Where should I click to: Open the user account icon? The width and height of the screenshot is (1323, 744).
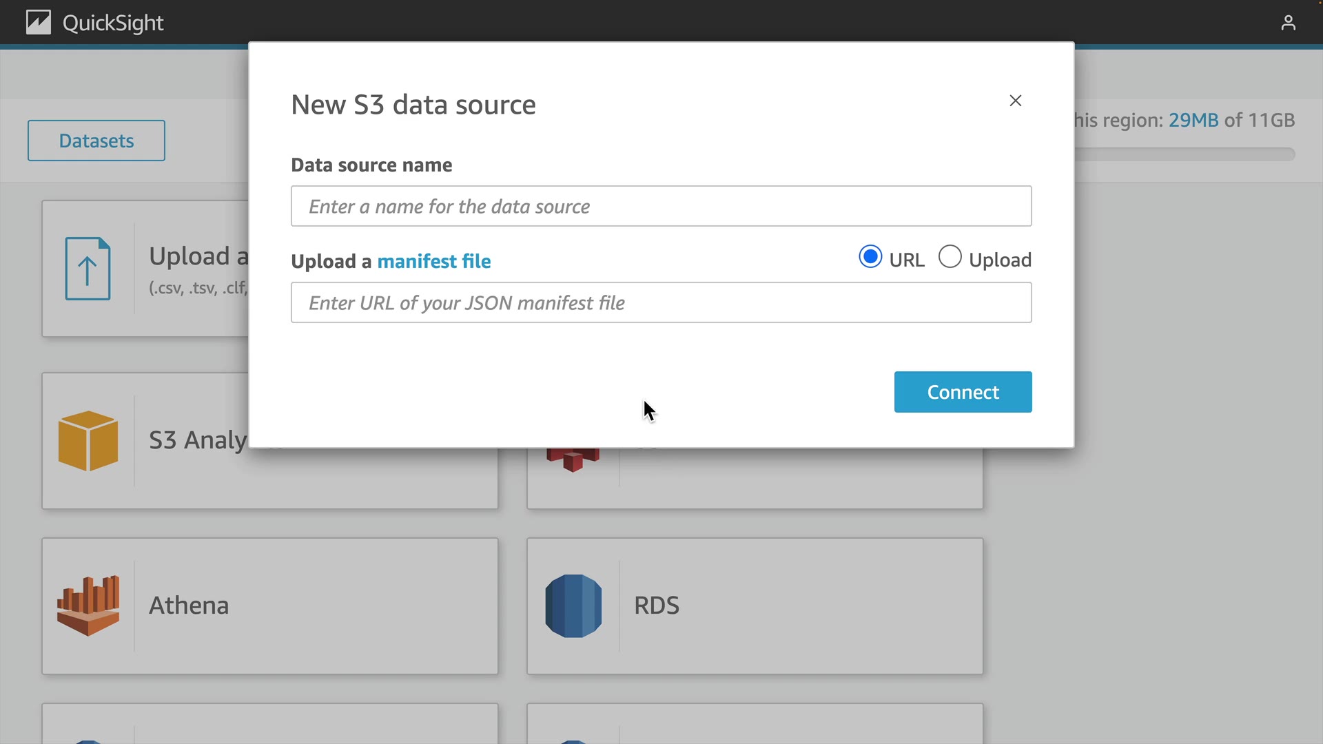pos(1288,23)
